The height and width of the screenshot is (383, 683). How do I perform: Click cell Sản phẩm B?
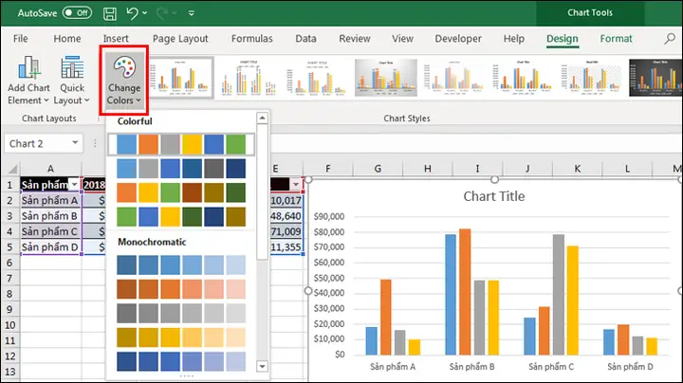pyautogui.click(x=50, y=216)
